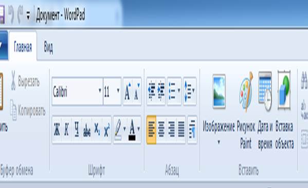Insert a Рисунок Paint drawing
Viewport: 308px width, 188px height.
[246, 111]
